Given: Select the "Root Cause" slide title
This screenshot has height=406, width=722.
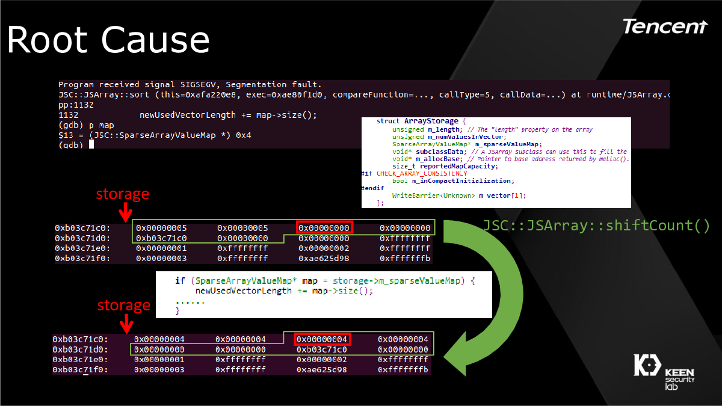Looking at the screenshot, I should click(108, 41).
